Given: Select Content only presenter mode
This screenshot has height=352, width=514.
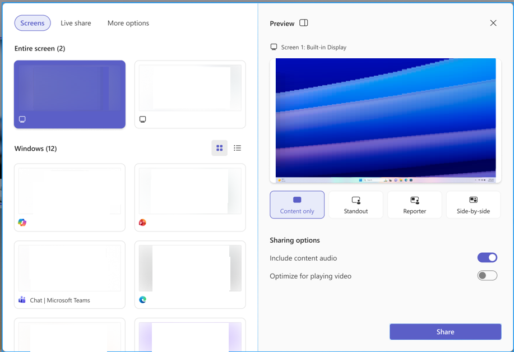Looking at the screenshot, I should tap(297, 205).
